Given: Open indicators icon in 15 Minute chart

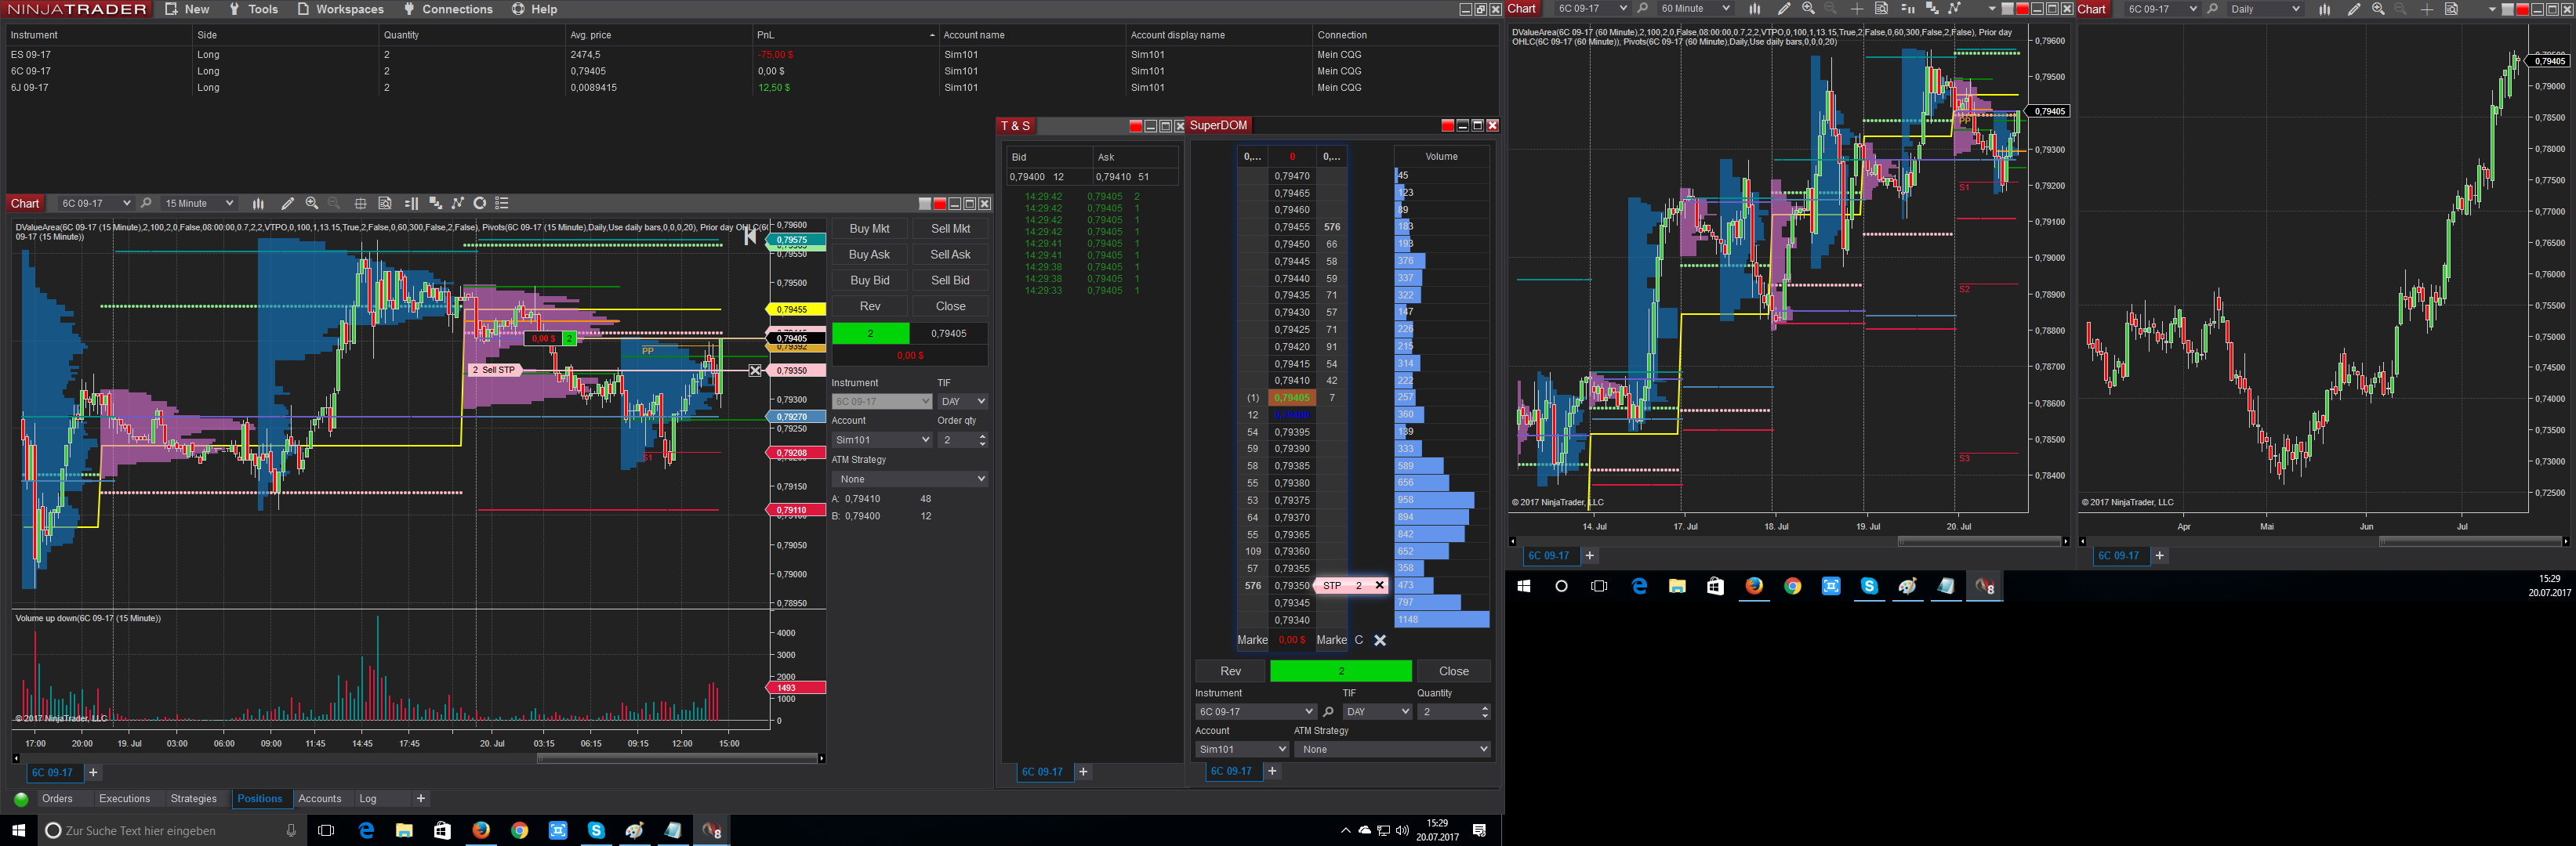Looking at the screenshot, I should pos(458,204).
